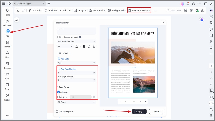Open the user account avatar
Image resolution: width=215 pixels, height=121 pixels.
point(182,4)
